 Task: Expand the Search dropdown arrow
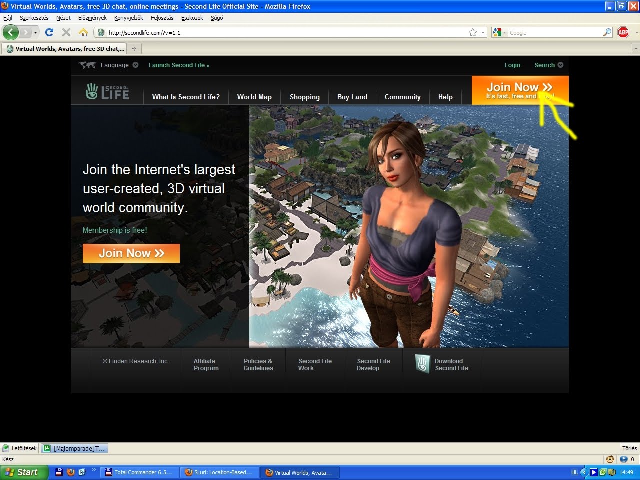pyautogui.click(x=560, y=65)
